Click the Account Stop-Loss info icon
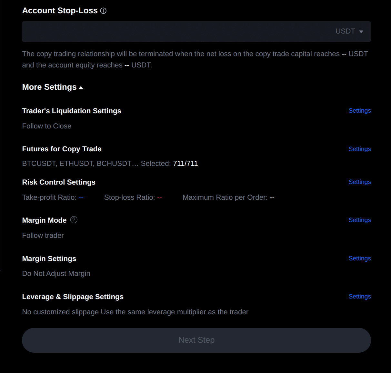391x373 pixels. click(103, 11)
